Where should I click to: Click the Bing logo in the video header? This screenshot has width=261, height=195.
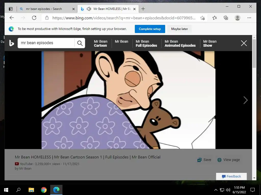[x=11, y=43]
